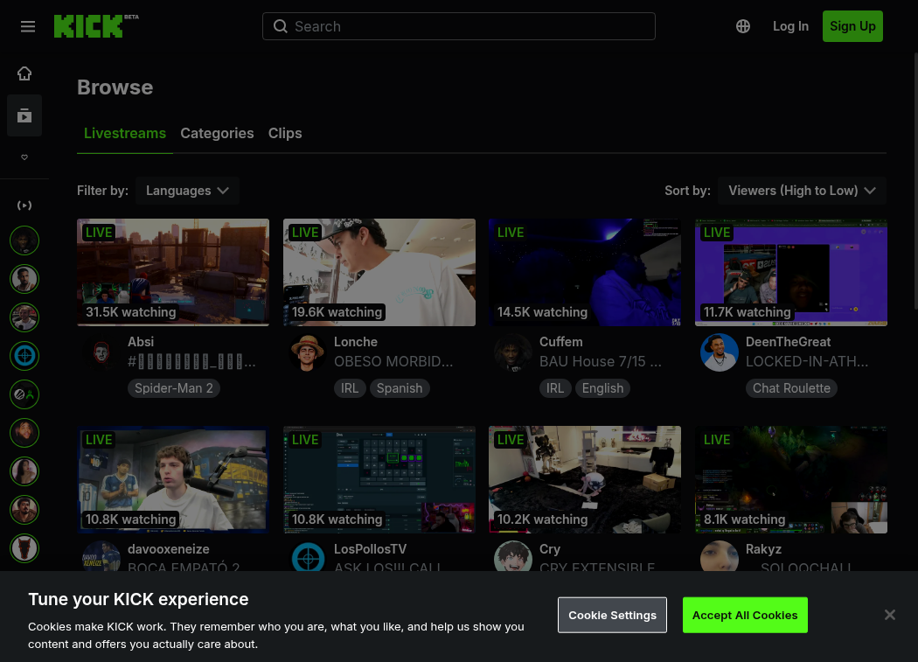This screenshot has height=662, width=918.
Task: Open the sidebar avatar with horse head
Action: pyautogui.click(x=24, y=548)
